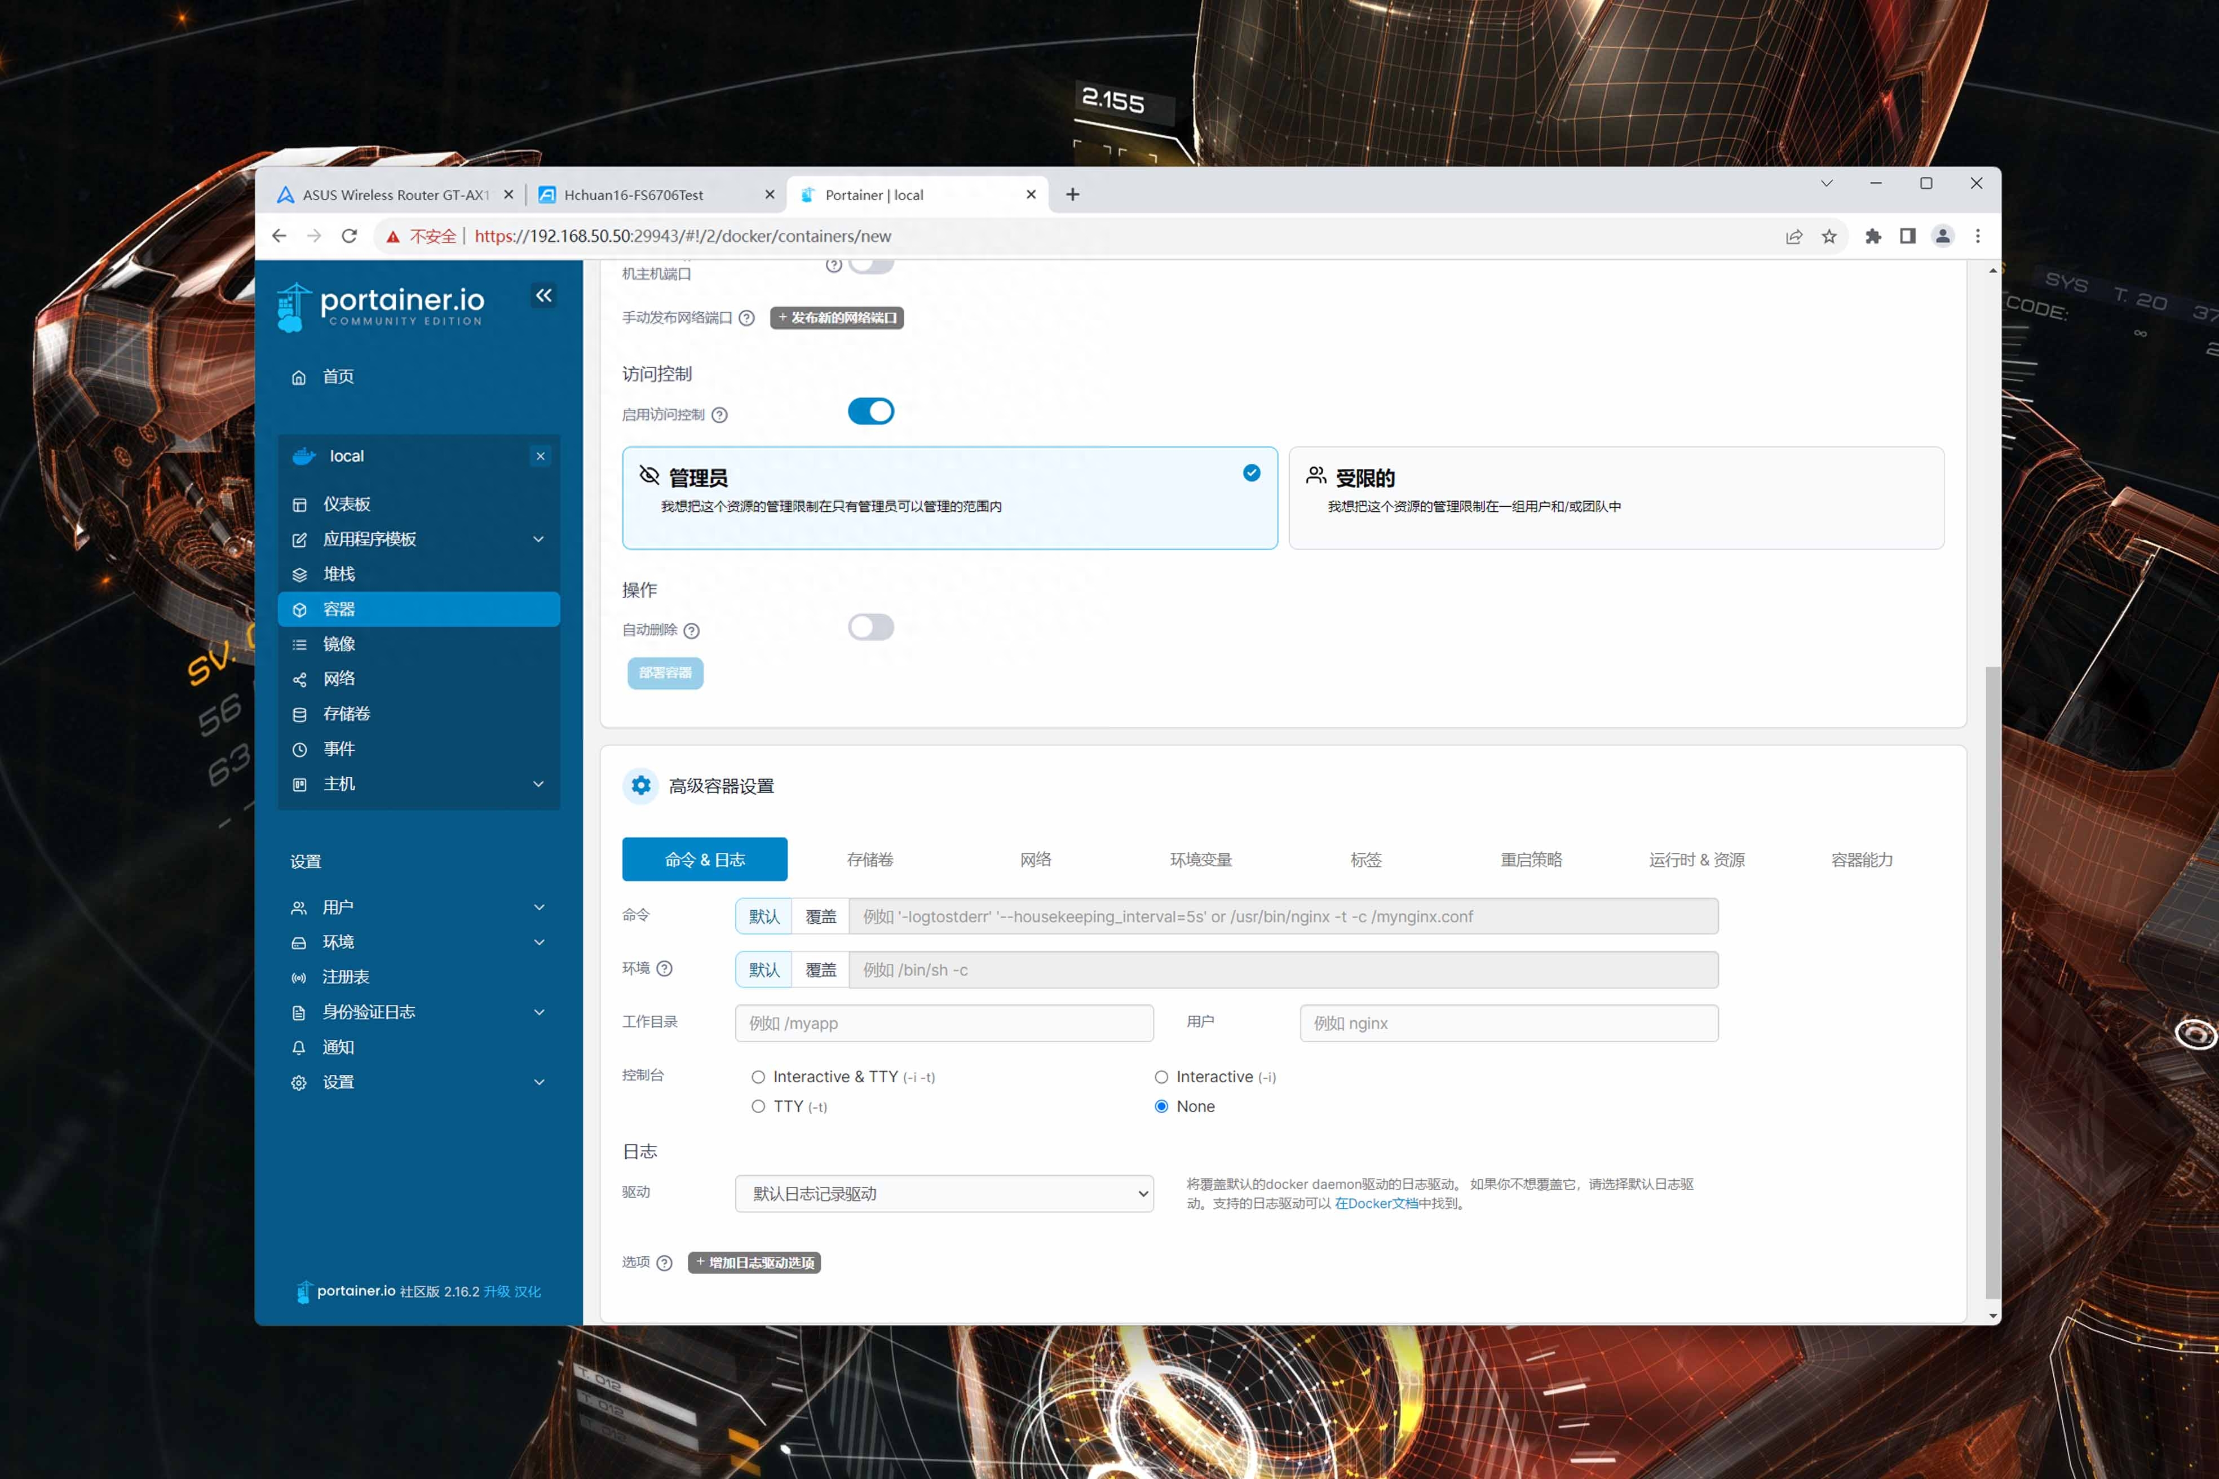Select the 管理员 administrators access card

(950, 498)
